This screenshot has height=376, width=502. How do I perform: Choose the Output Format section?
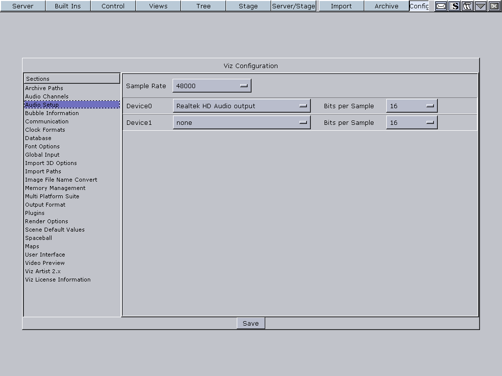pyautogui.click(x=45, y=205)
